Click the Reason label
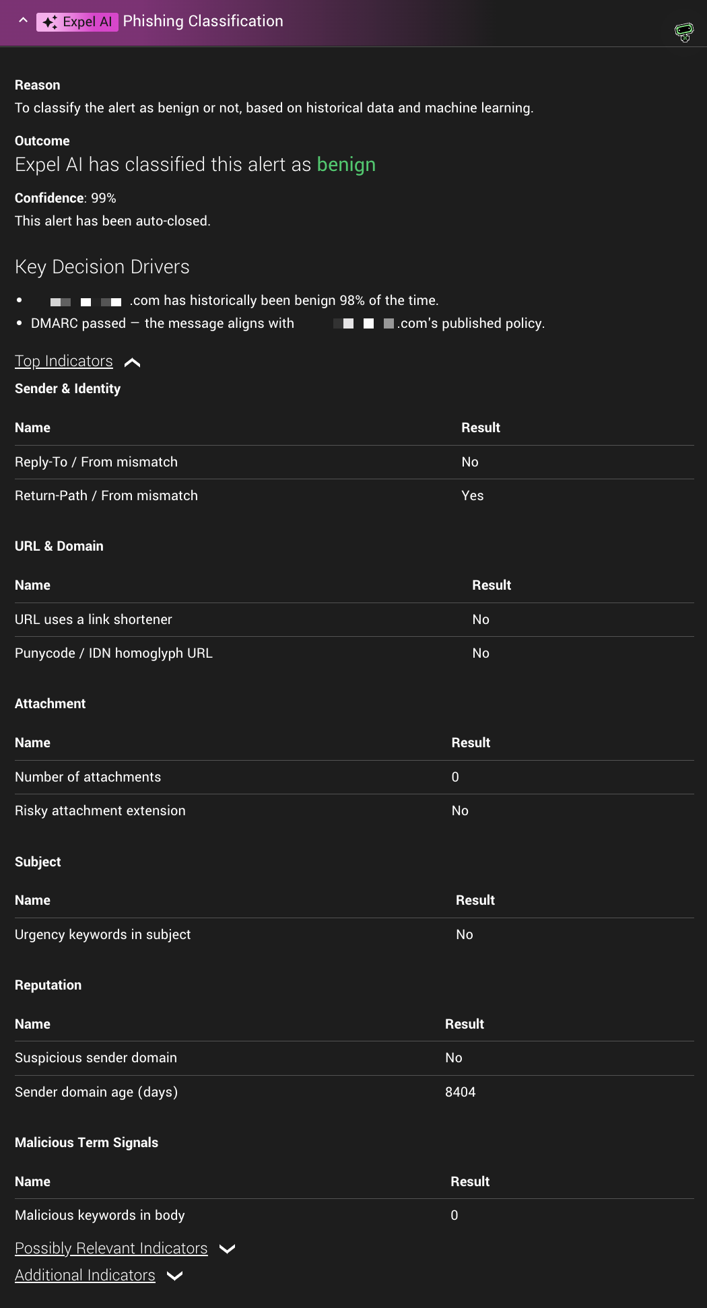This screenshot has width=707, height=1308. coord(38,85)
